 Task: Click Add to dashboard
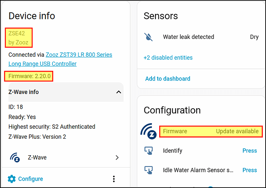(168, 79)
